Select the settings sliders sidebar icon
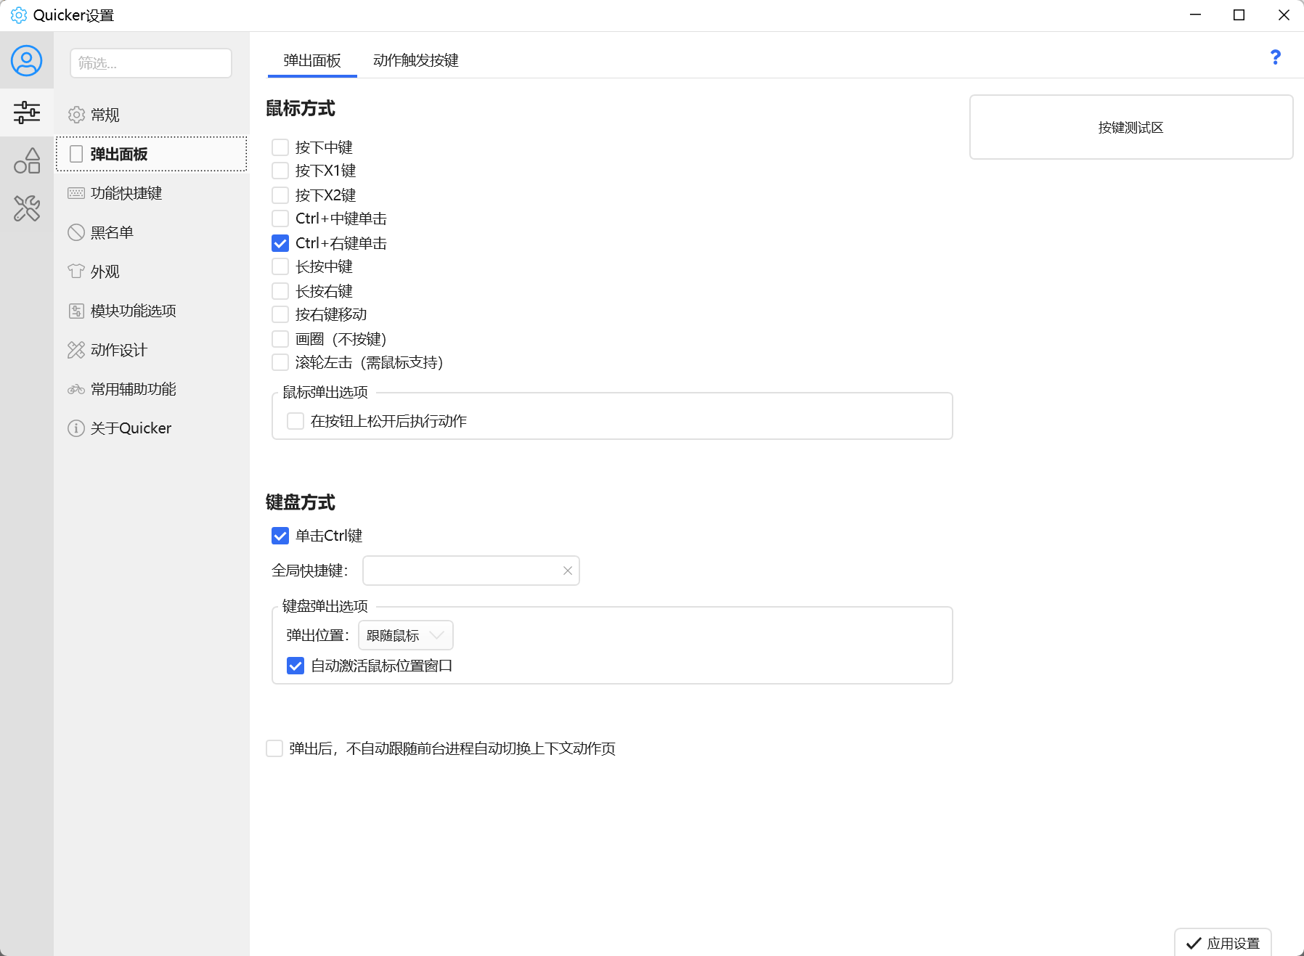The width and height of the screenshot is (1304, 956). (27, 113)
